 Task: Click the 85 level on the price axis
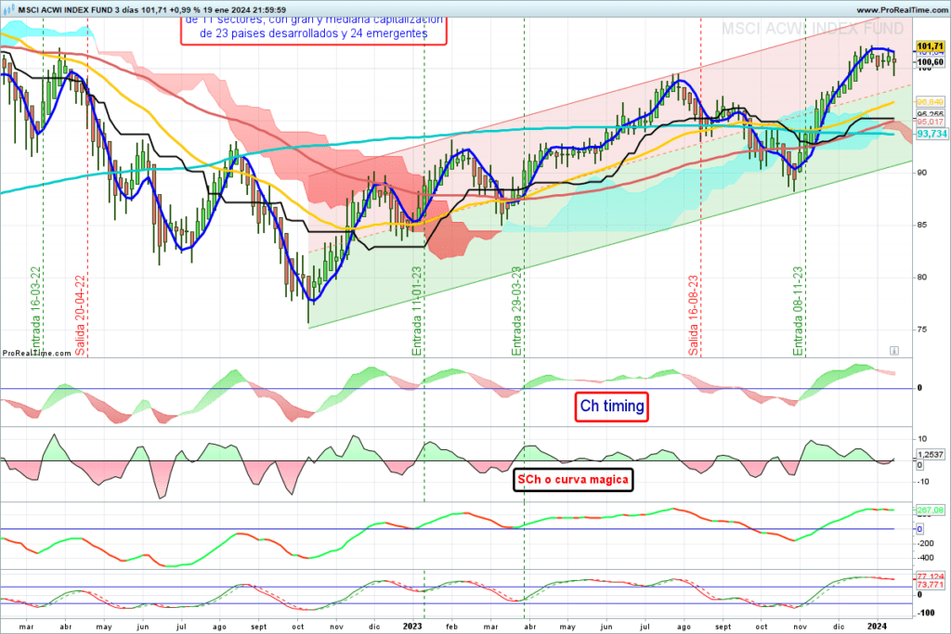pos(922,225)
